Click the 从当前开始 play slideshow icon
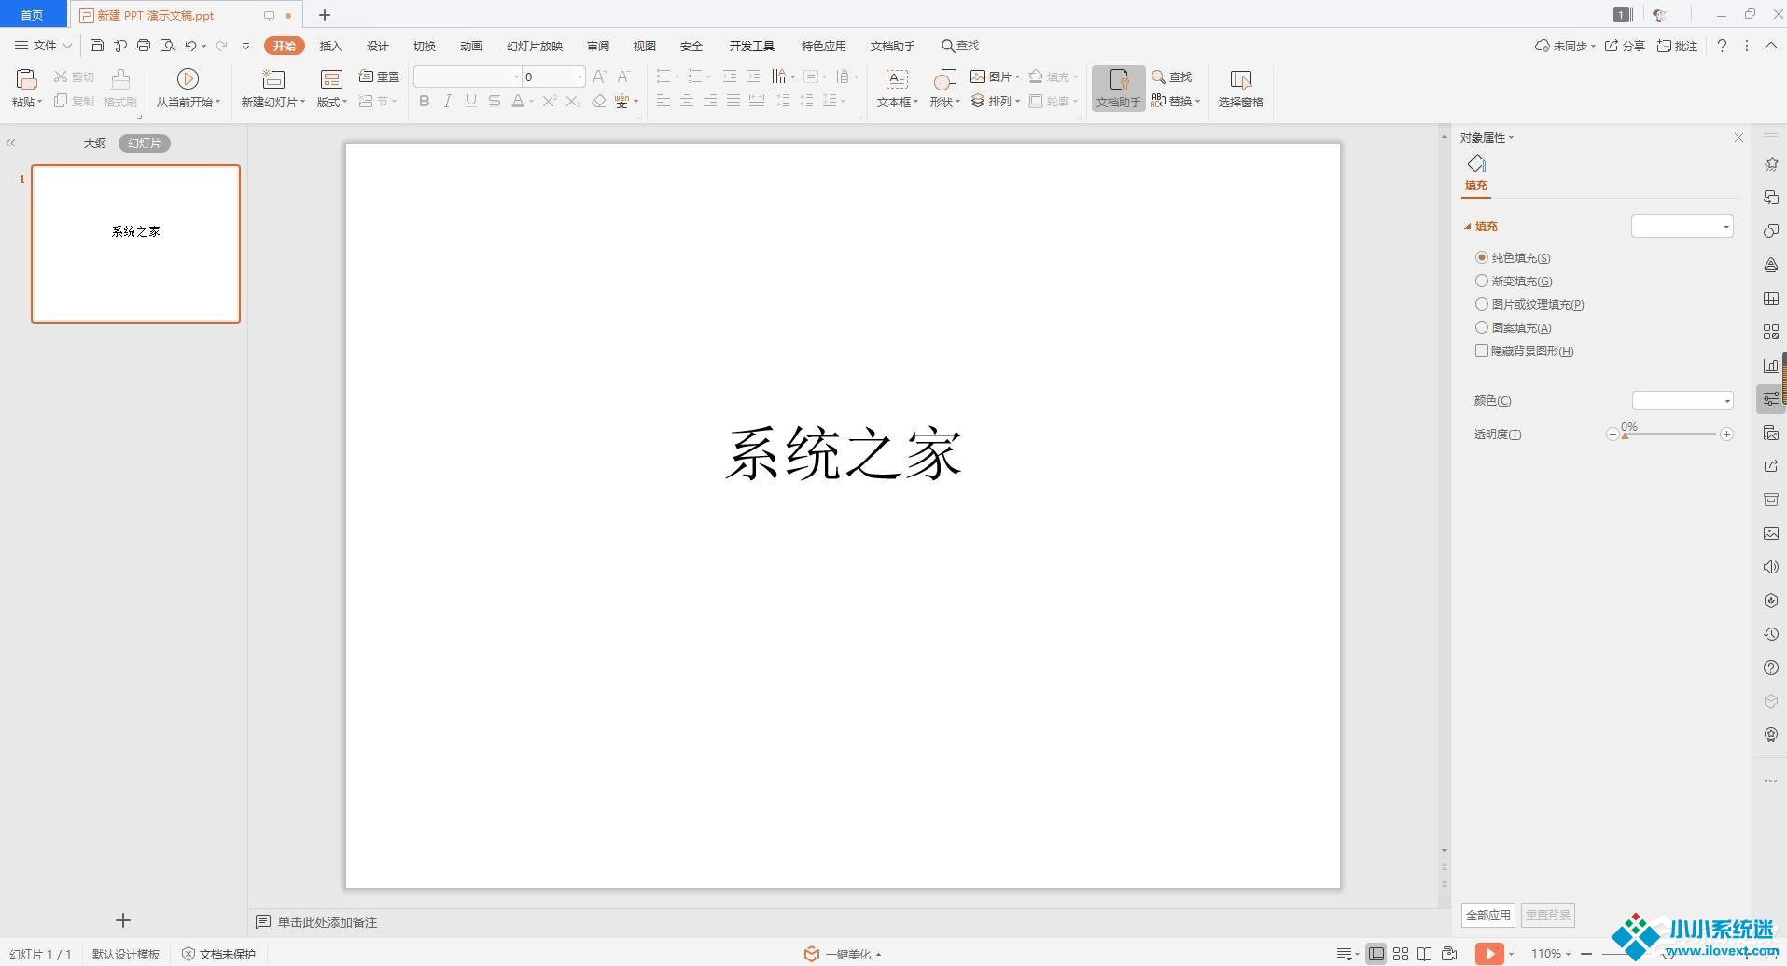Screen dimensions: 1787x966 [x=188, y=79]
